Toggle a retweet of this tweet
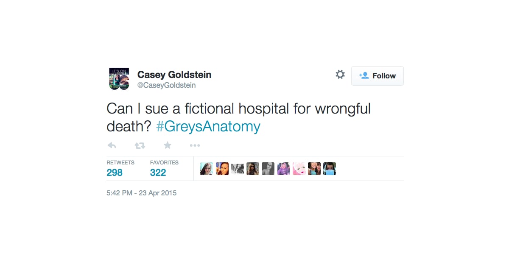509x267 pixels. click(x=140, y=145)
